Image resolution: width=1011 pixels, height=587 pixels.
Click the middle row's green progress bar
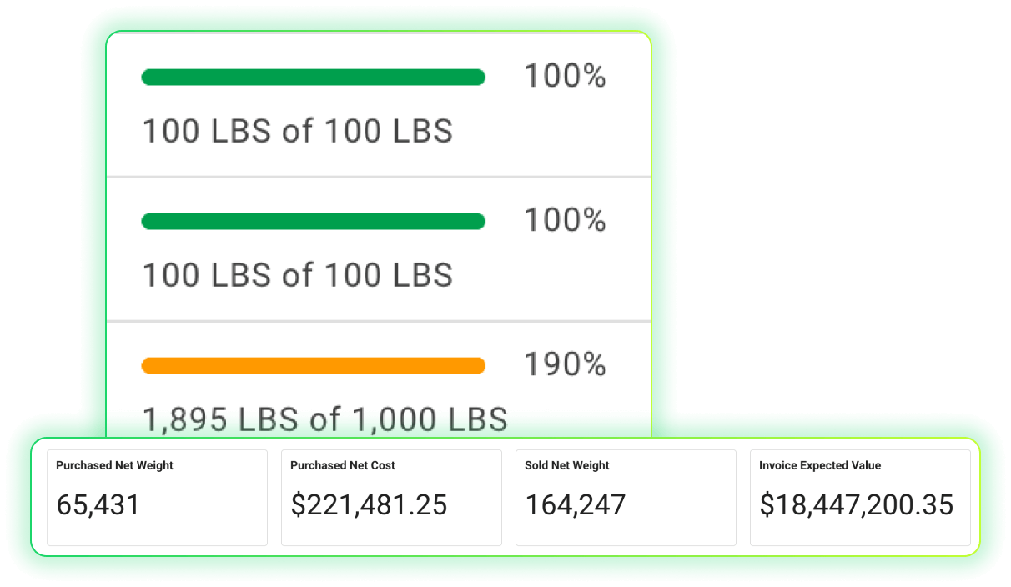coord(313,221)
